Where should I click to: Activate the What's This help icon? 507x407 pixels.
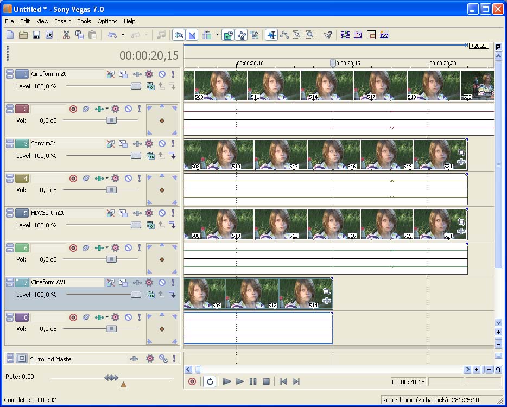point(328,35)
